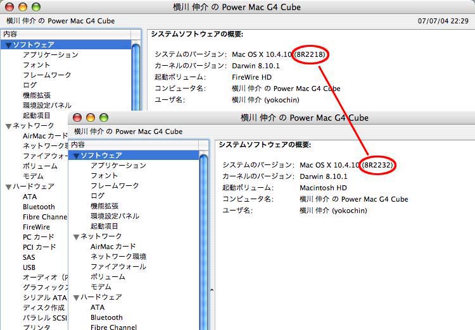Close the back window with red button
Screen dimensions: 475x330
pyautogui.click(x=9, y=7)
